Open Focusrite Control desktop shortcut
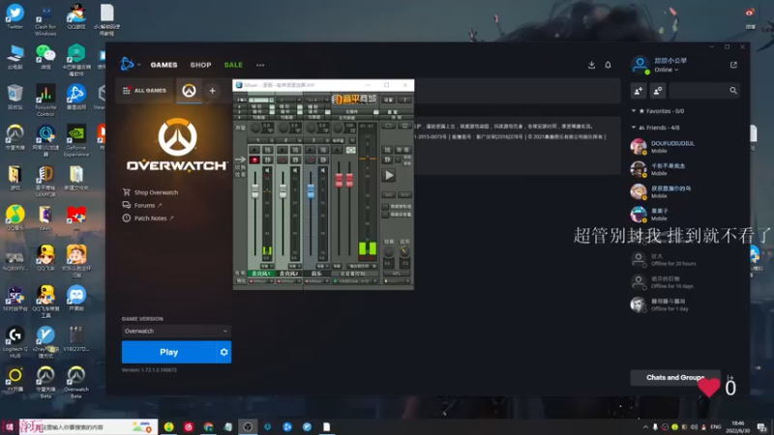 45,101
